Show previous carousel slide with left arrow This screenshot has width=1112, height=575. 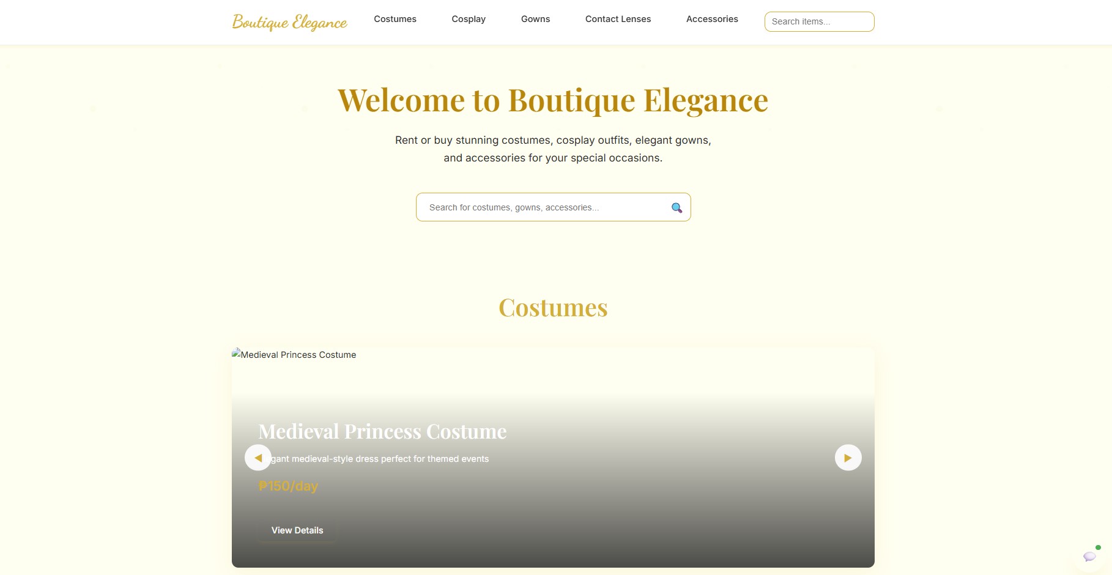pos(258,458)
